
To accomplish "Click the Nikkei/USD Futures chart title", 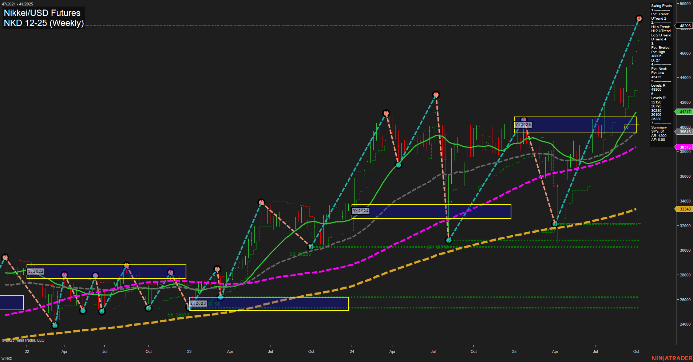I will tap(42, 13).
